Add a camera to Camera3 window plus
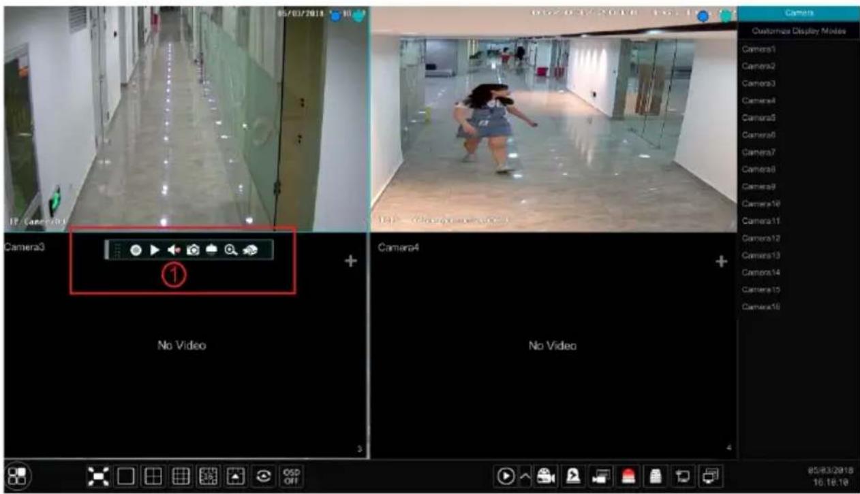This screenshot has height=494, width=860. point(350,262)
